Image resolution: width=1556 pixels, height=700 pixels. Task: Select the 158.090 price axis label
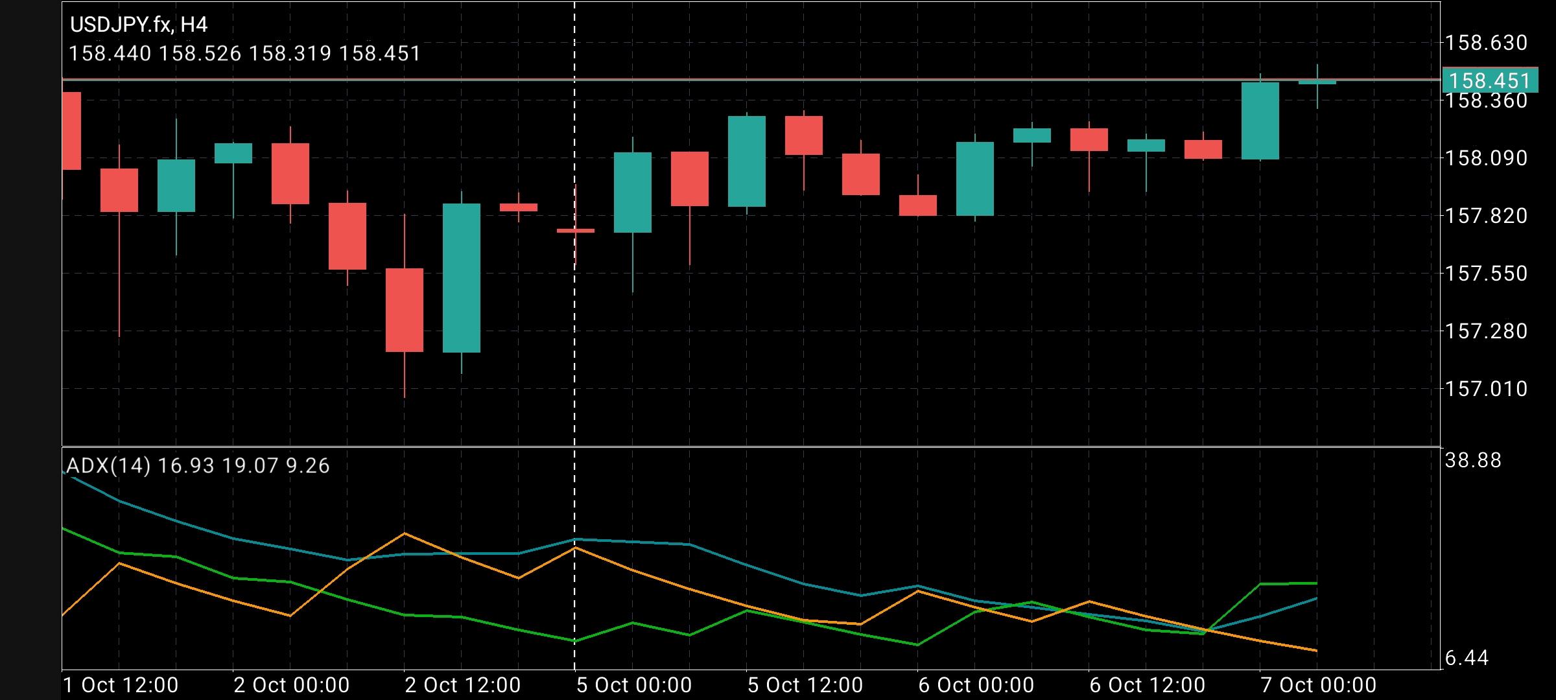1486,157
